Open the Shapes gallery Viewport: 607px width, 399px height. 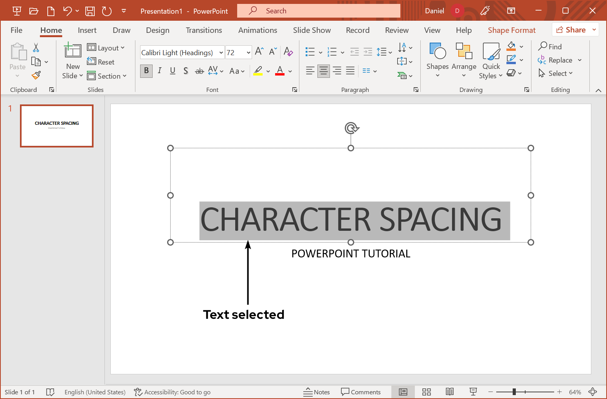click(437, 59)
